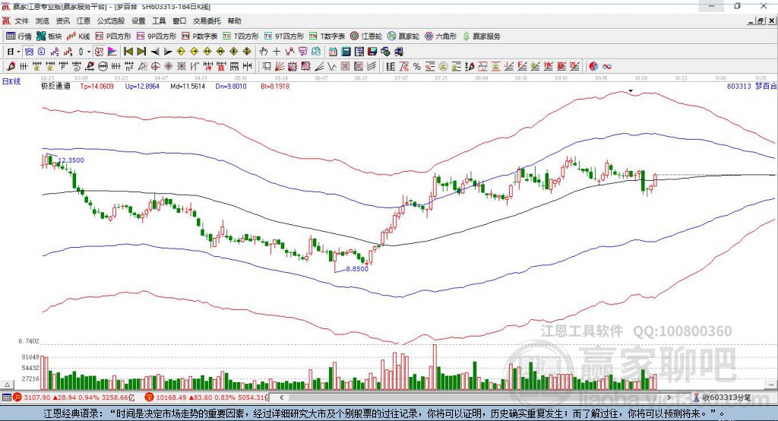Image resolution: width=778 pixels, height=421 pixels.
Task: Open the calculator icon
Action: (x=346, y=52)
